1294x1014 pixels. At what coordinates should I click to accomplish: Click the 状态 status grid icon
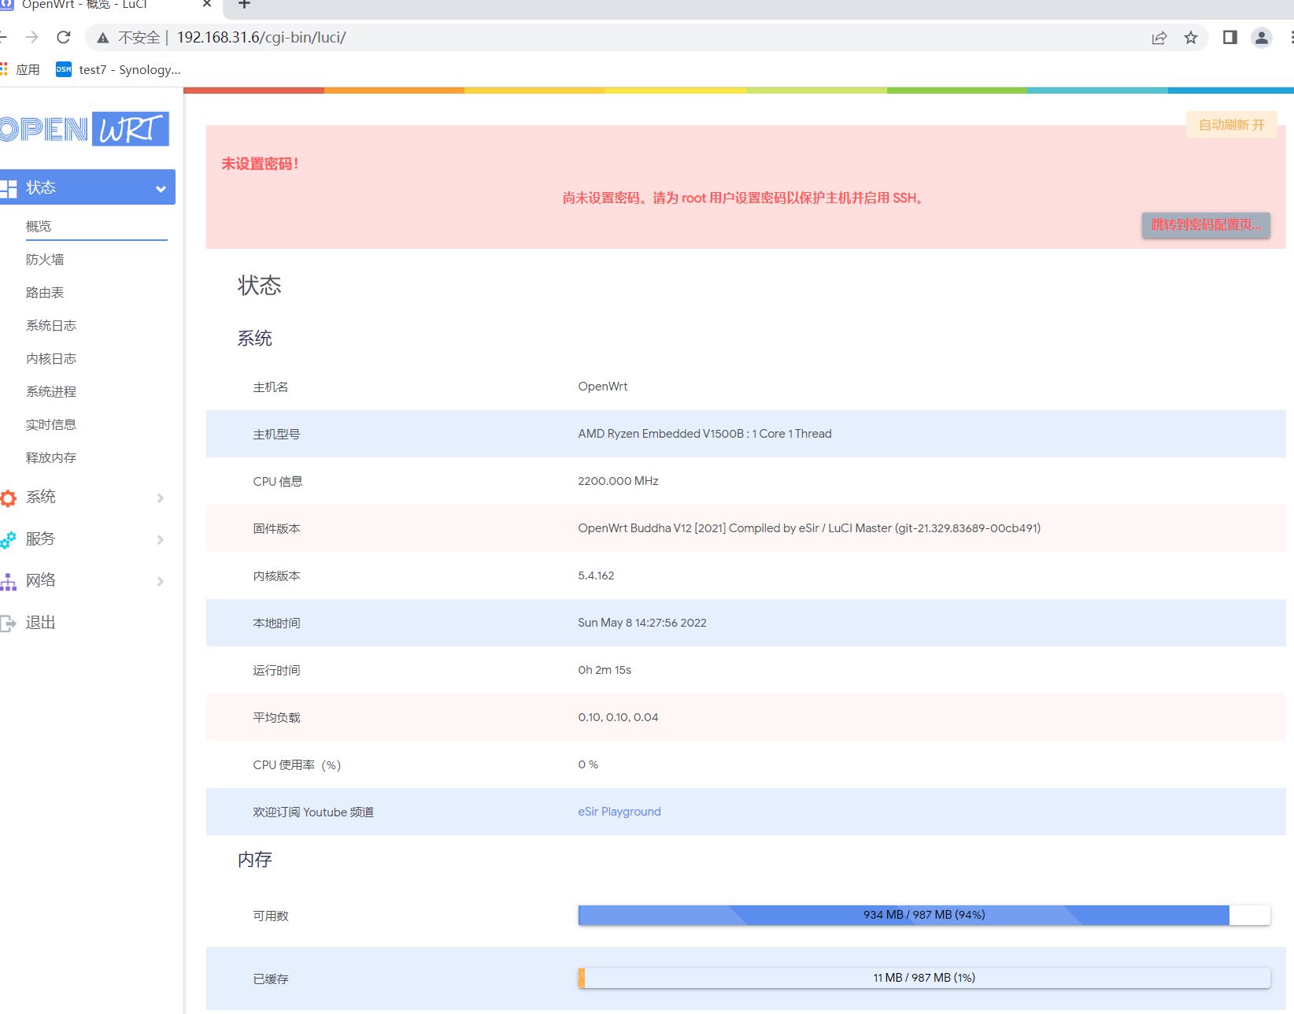pos(9,188)
